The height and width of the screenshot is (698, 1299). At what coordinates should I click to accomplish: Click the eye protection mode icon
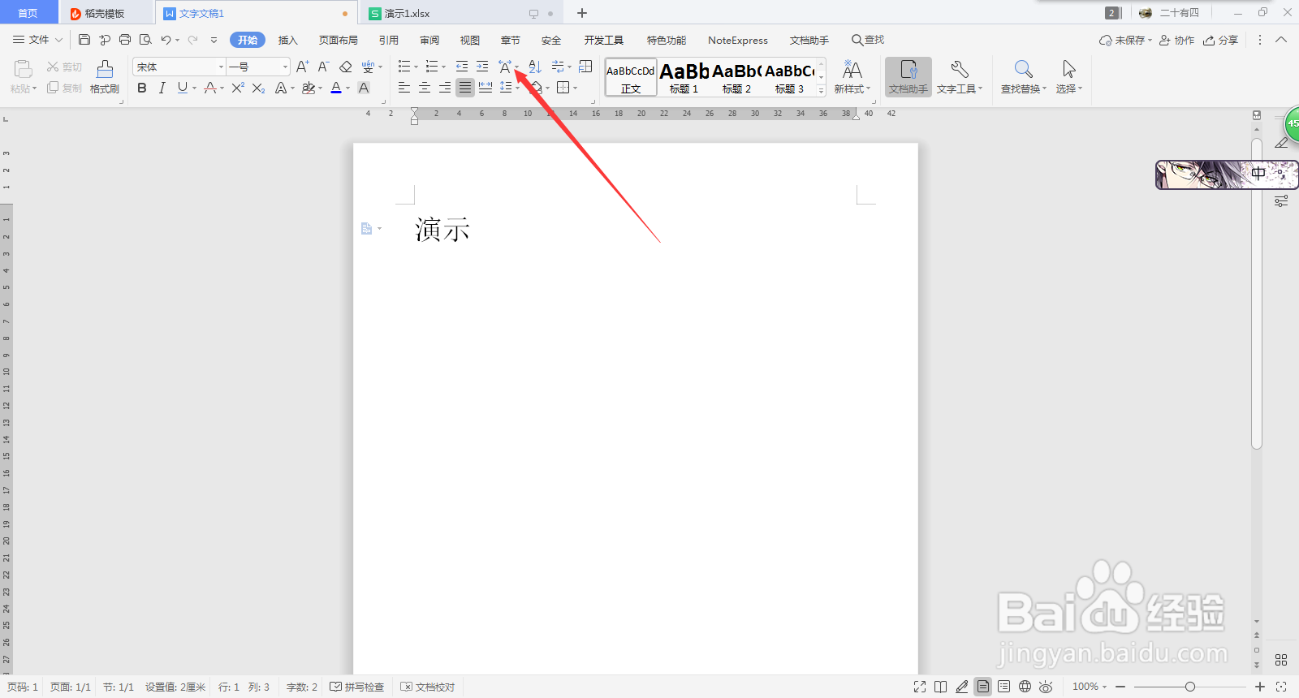tap(1046, 687)
